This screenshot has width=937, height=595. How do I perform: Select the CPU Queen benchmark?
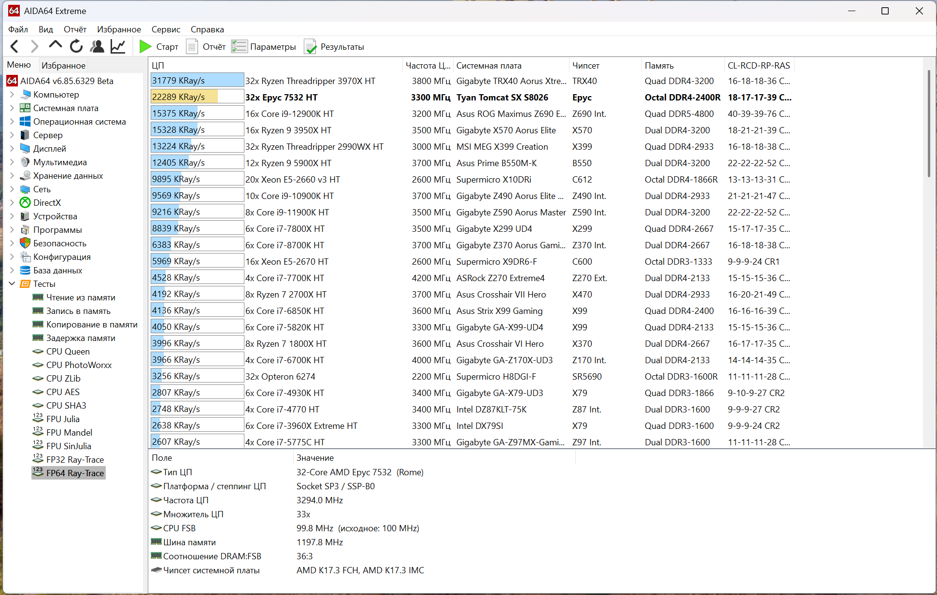68,352
